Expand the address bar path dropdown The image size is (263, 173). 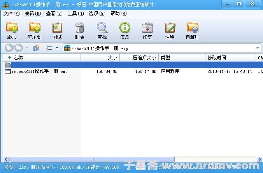tap(258, 48)
